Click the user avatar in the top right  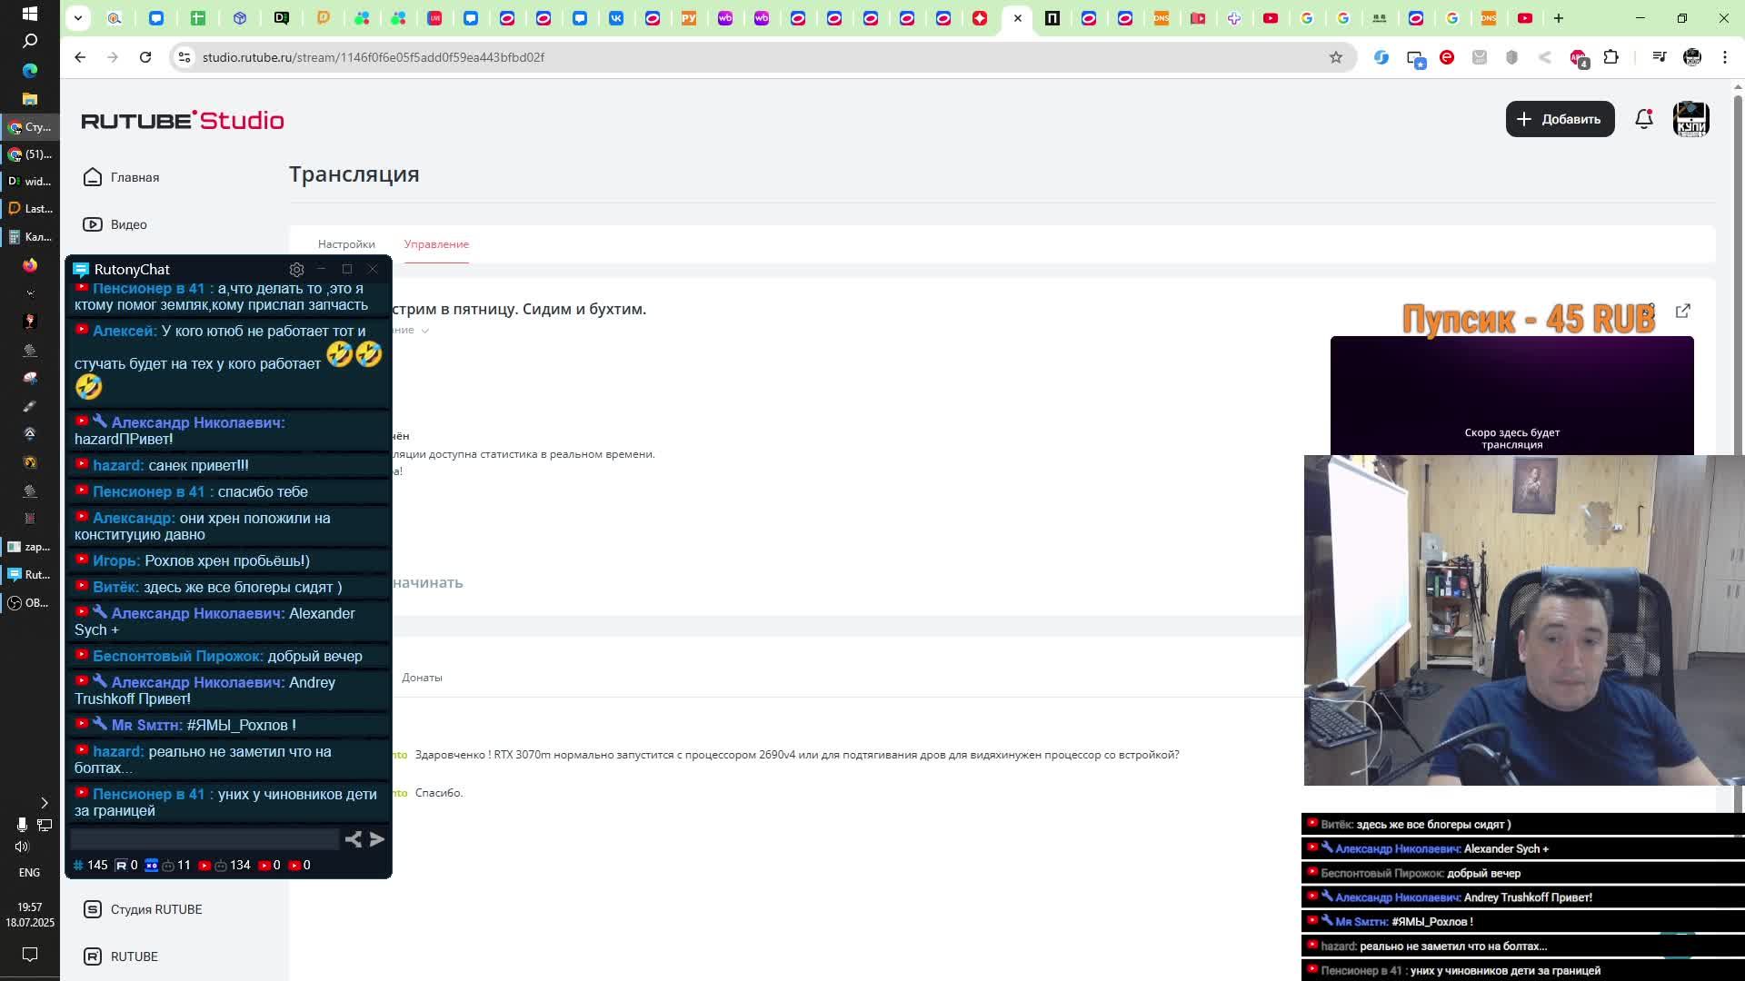tap(1690, 119)
